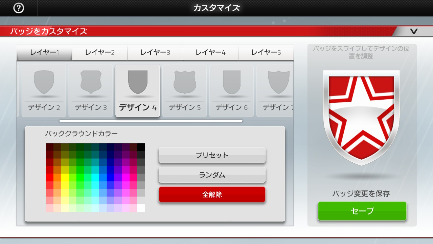Pick the デザイン 6 shield shape
Screen dimensions: 433x244
click(x=231, y=91)
